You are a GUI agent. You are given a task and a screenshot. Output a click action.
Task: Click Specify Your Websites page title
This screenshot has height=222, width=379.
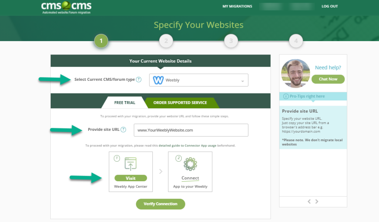(x=199, y=25)
